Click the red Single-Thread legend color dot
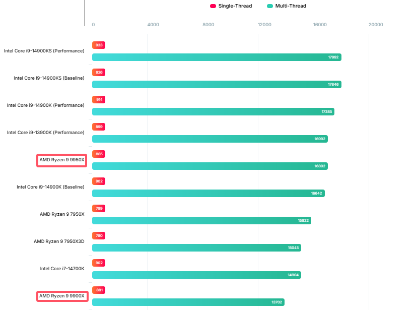Image resolution: width=416 pixels, height=310 pixels. point(213,6)
